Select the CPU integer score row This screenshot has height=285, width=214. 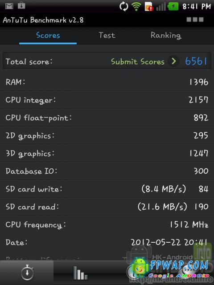click(107, 100)
